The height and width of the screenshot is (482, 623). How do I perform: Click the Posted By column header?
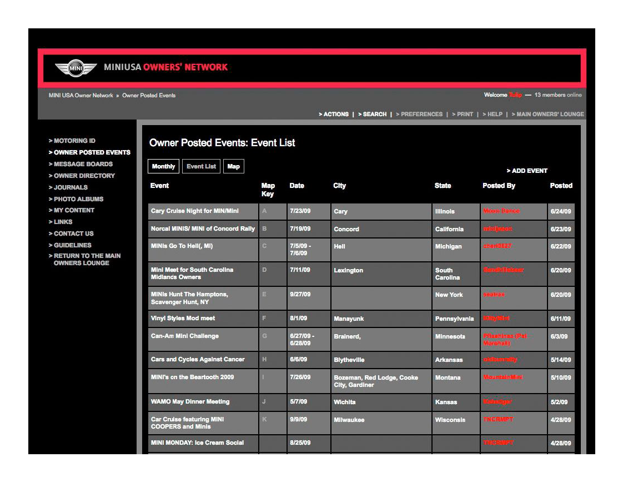point(499,186)
